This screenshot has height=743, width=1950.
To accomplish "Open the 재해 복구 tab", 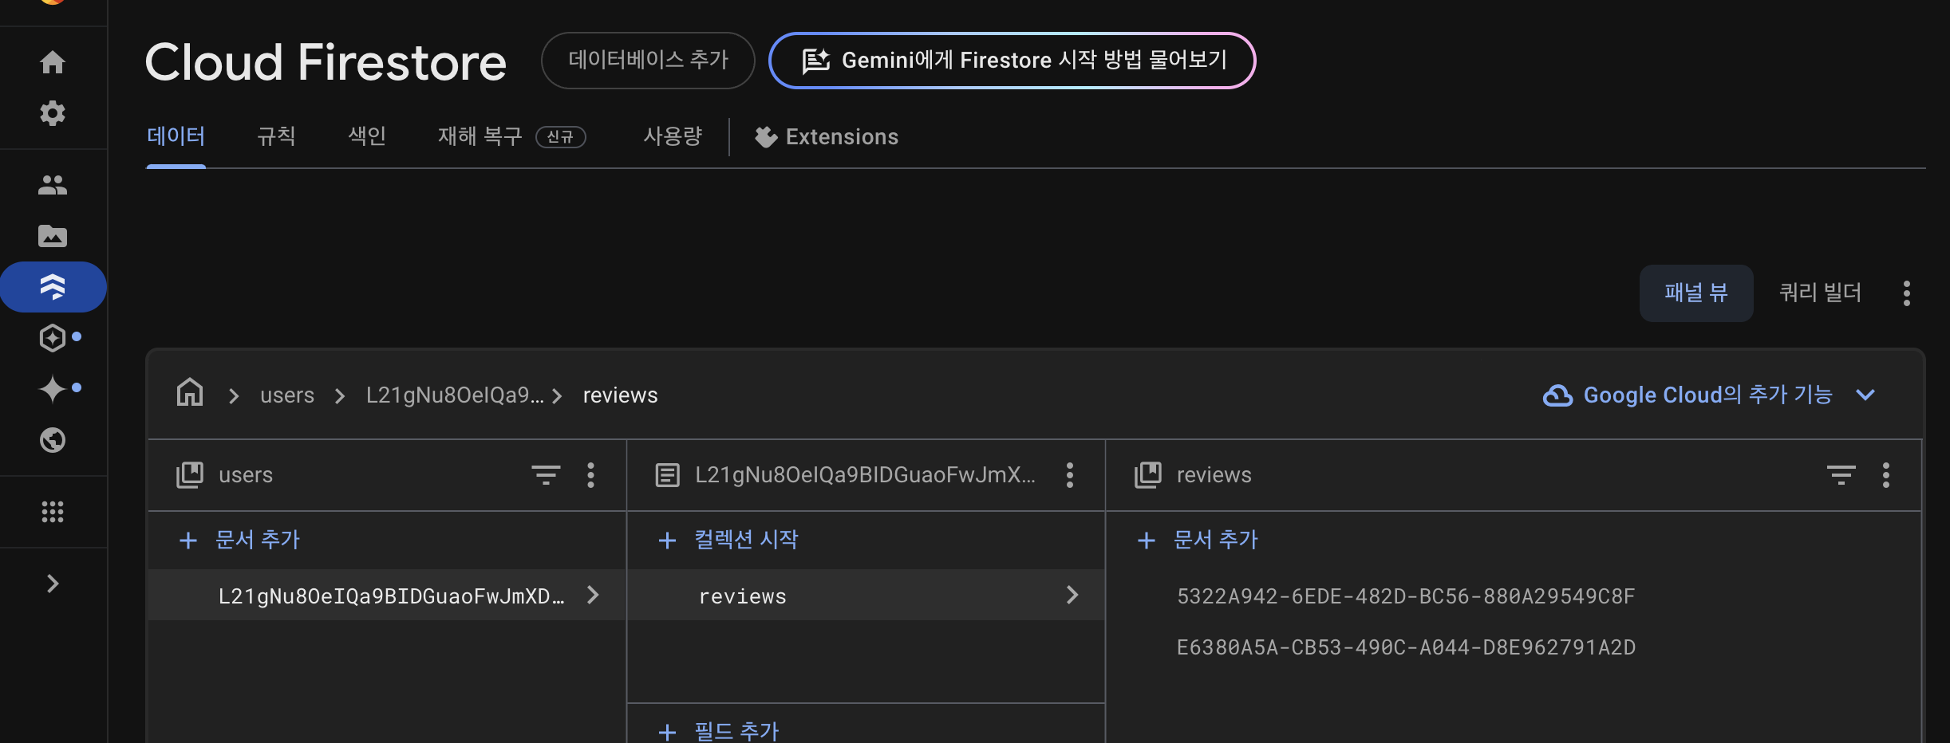I will [x=480, y=136].
